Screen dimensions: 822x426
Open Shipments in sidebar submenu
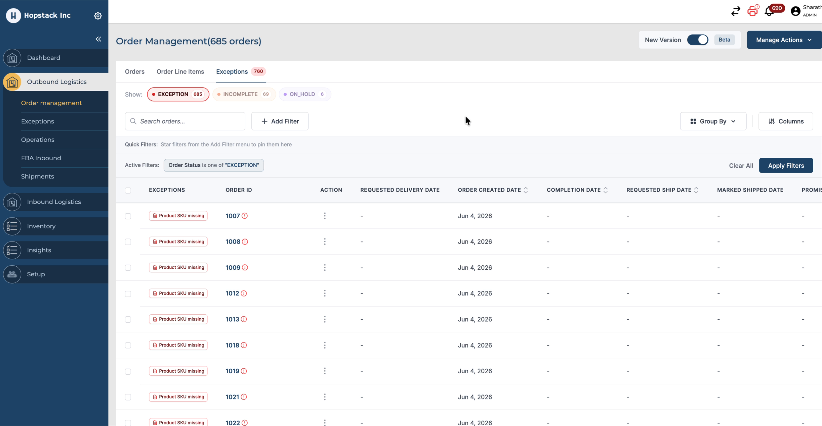tap(38, 176)
